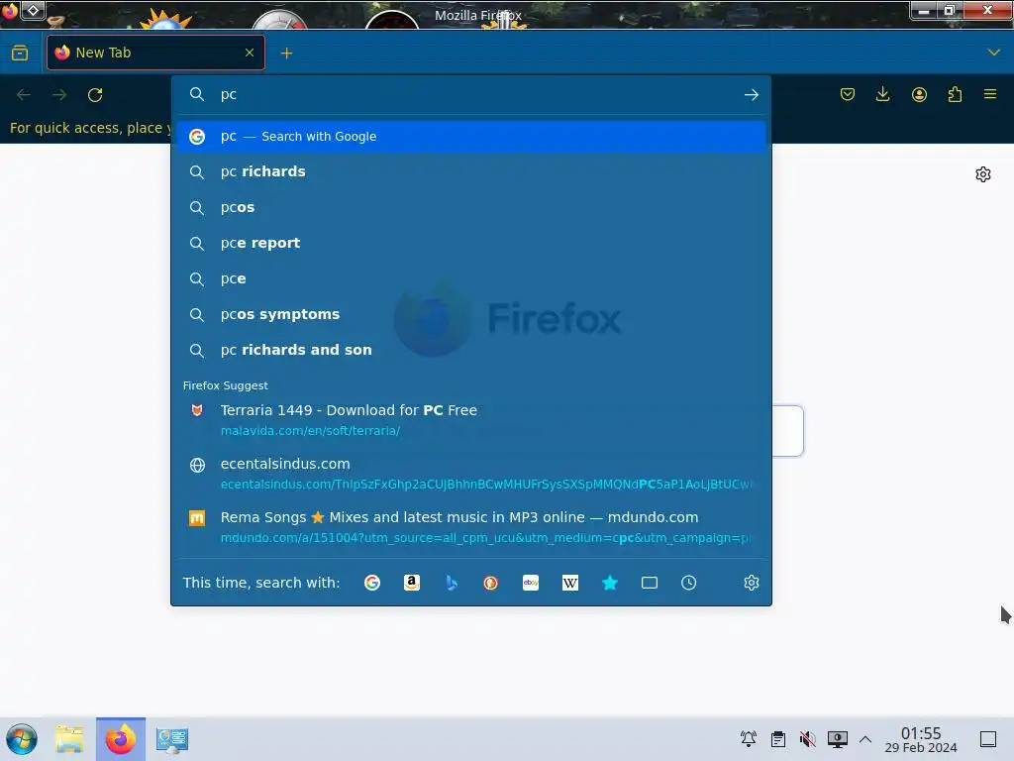
Task: Open system settings taskbar app
Action: [171, 739]
